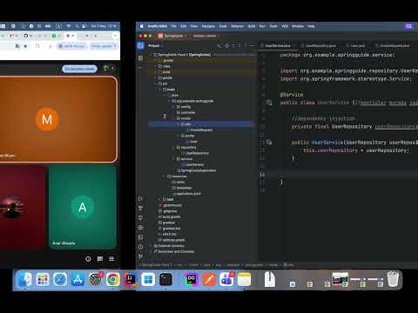Open the chat icon in Meet window
Viewport: 418px width, 313px height.
point(100,258)
